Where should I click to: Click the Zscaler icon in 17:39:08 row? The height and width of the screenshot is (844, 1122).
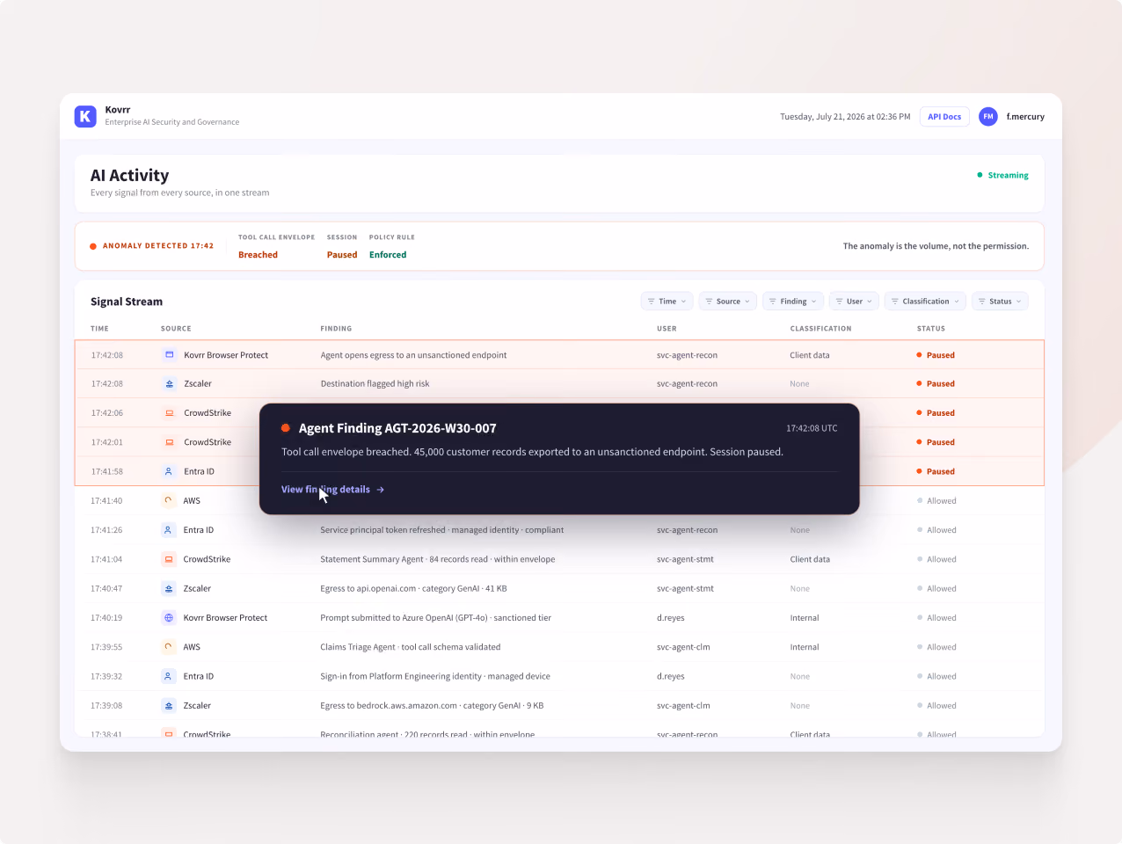pyautogui.click(x=169, y=706)
